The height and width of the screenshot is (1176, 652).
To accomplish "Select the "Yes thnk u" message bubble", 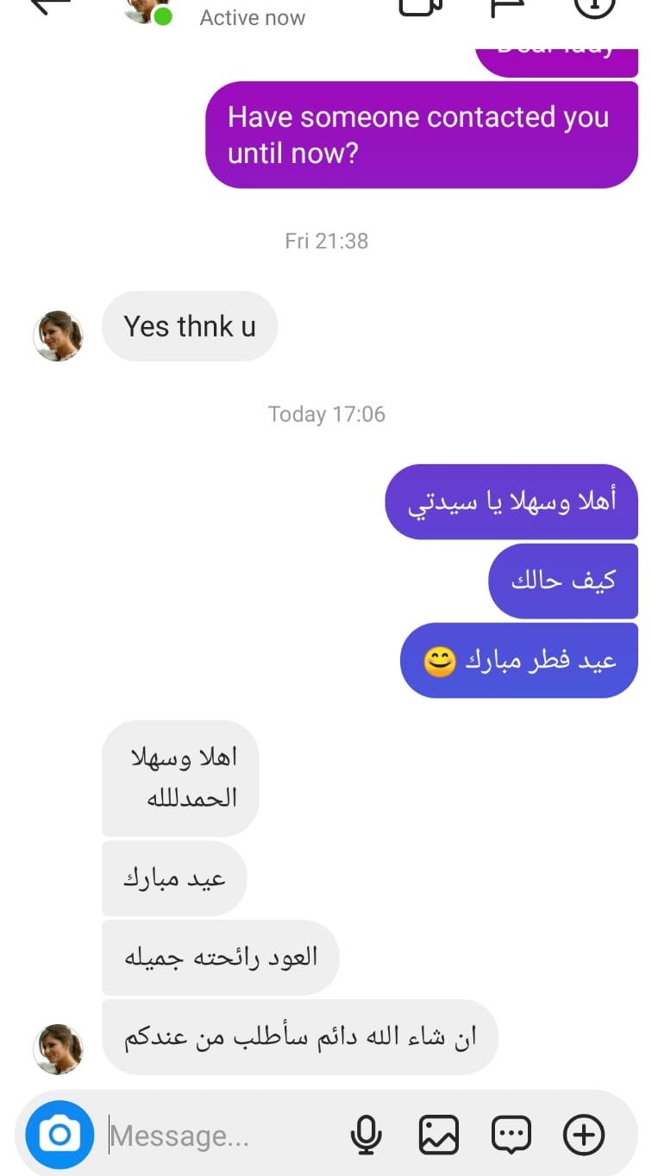I will coord(190,326).
